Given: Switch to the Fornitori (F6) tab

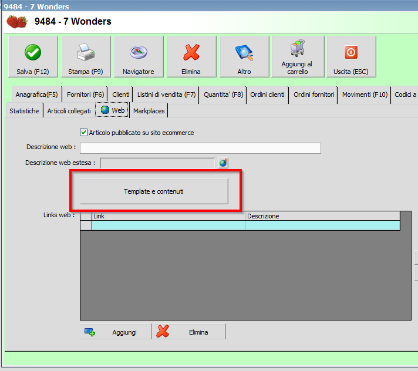Looking at the screenshot, I should [x=85, y=95].
